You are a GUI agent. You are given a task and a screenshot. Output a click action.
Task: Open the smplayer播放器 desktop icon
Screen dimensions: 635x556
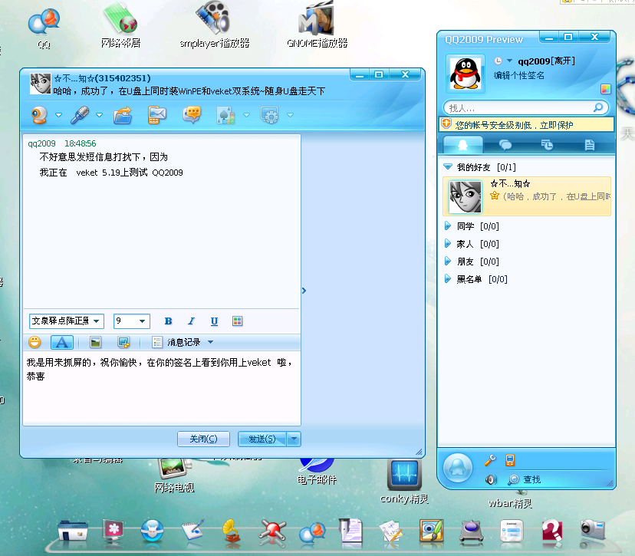pyautogui.click(x=214, y=25)
